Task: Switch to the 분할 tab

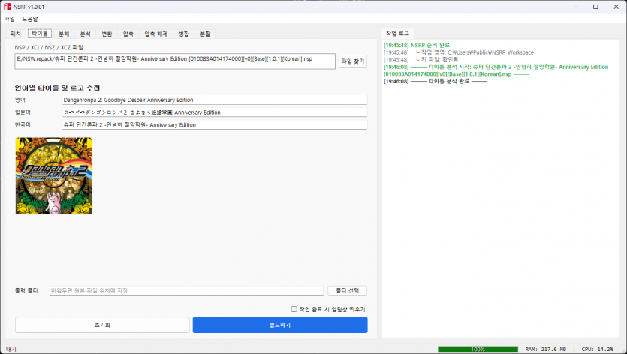Action: coord(205,34)
